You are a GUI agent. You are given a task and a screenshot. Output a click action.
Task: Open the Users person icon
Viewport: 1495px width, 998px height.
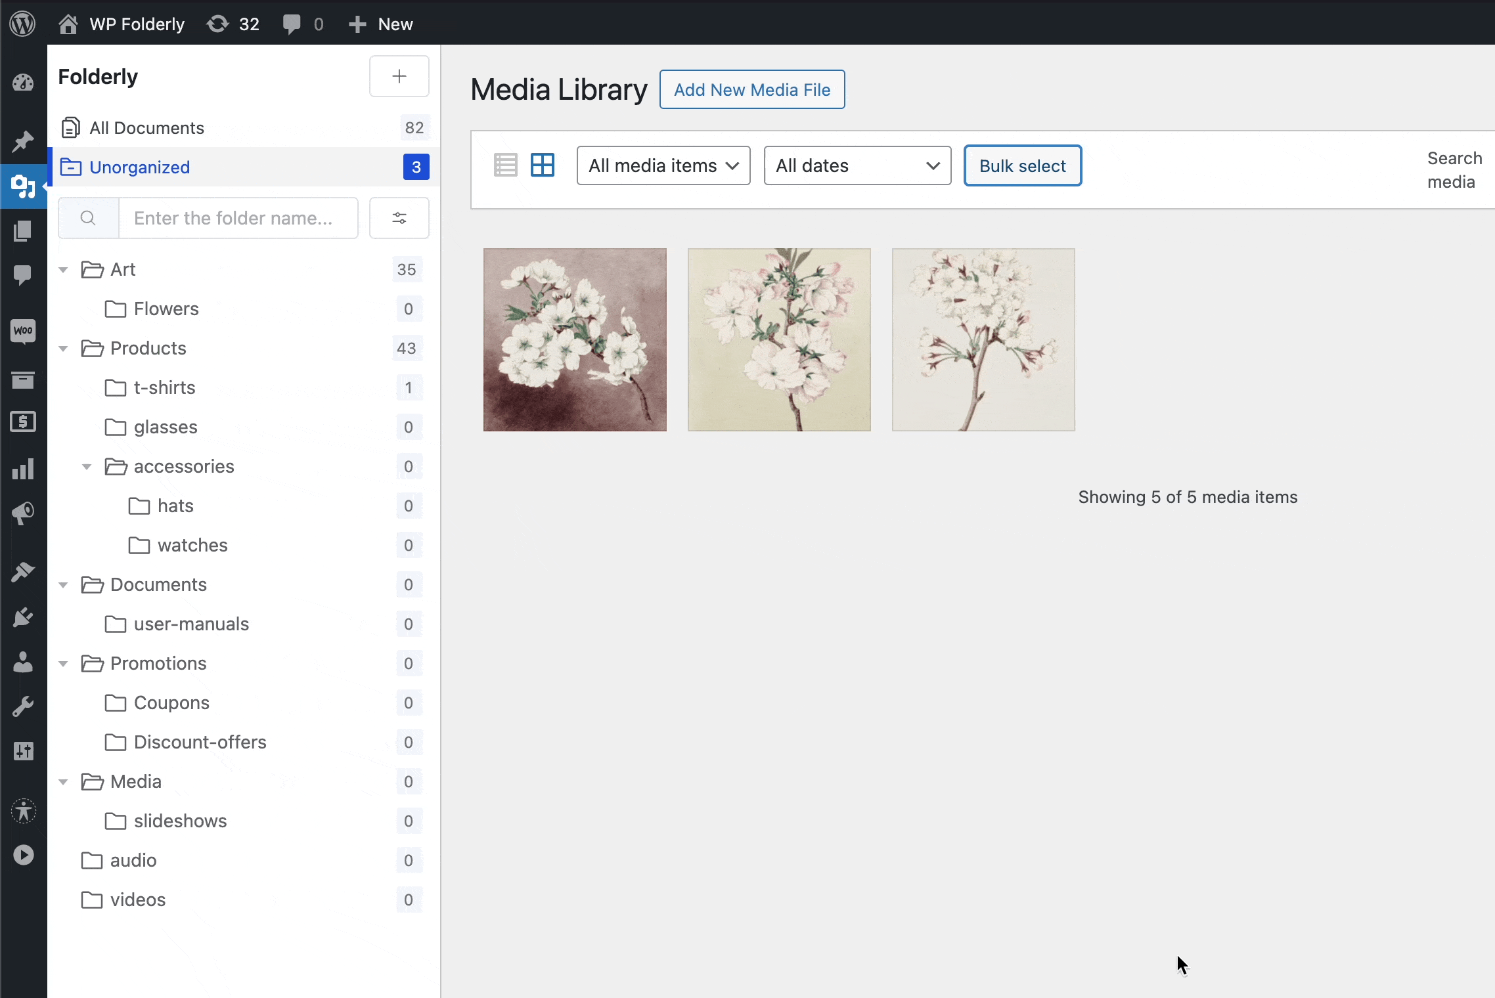point(23,662)
